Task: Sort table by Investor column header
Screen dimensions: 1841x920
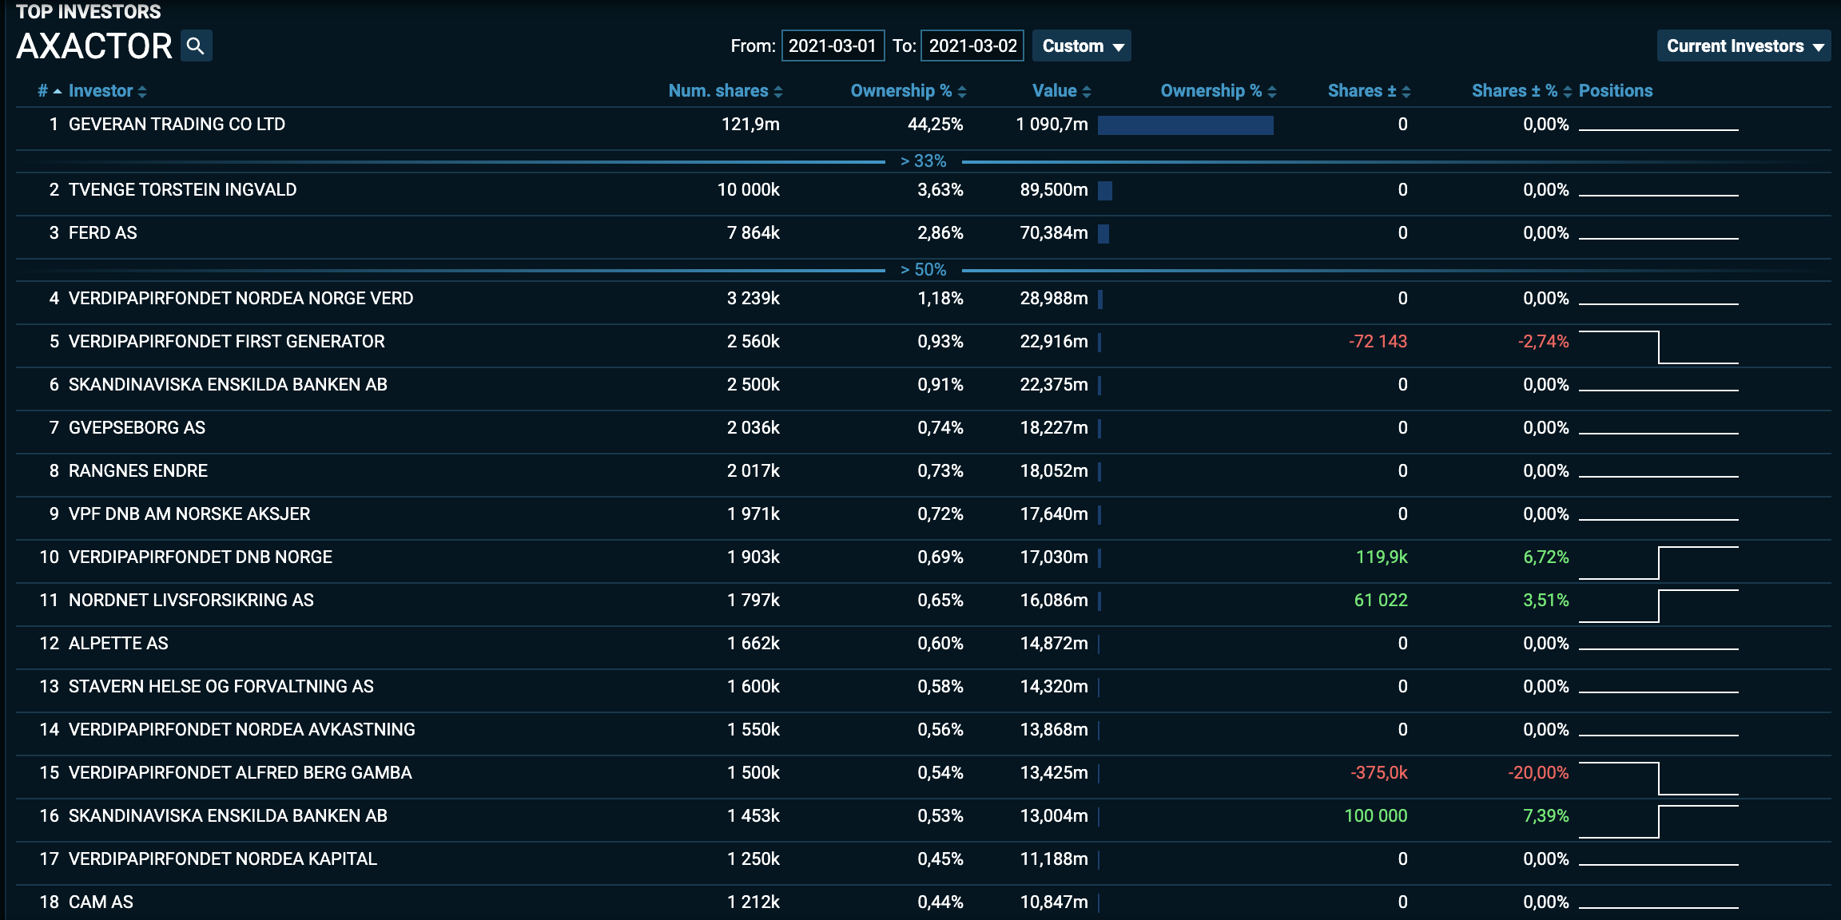Action: point(101,91)
